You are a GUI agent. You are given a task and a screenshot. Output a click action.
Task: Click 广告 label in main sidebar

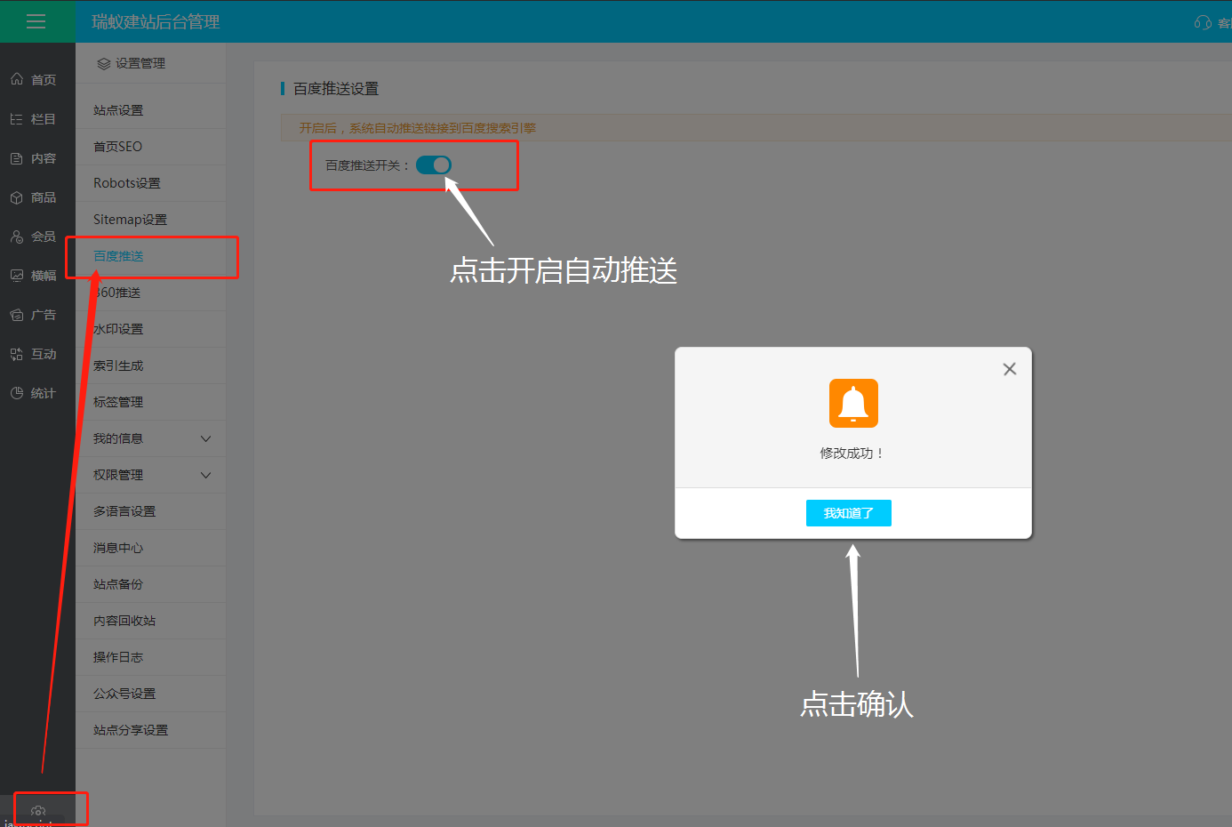pos(44,315)
